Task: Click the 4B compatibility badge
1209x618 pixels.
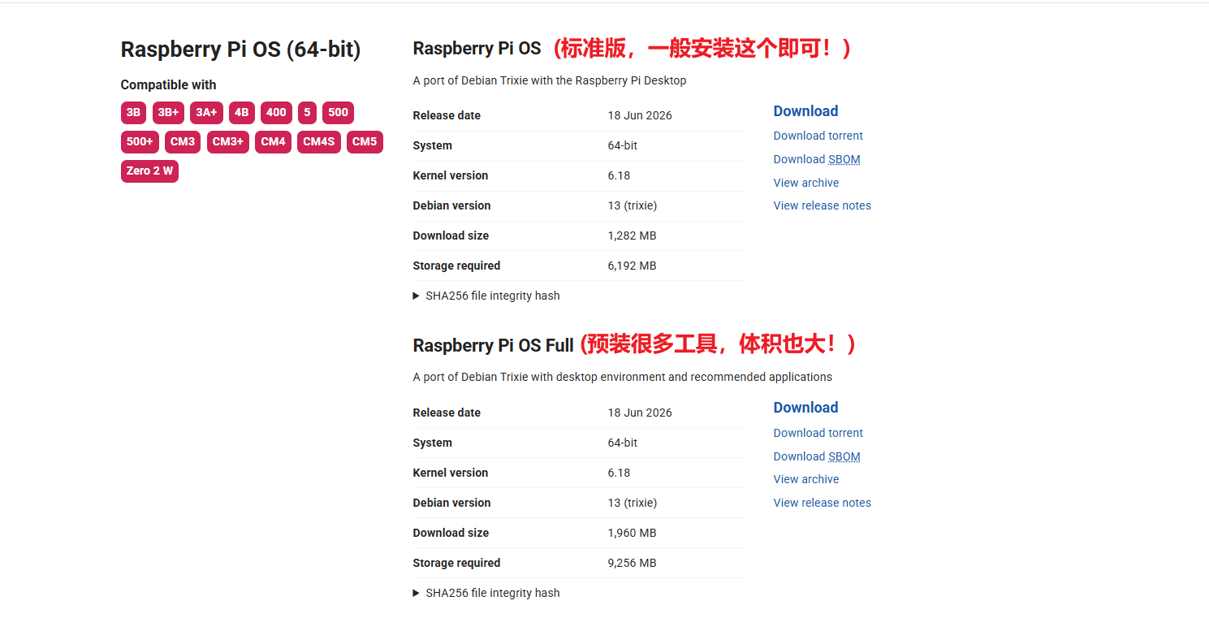Action: [x=242, y=113]
